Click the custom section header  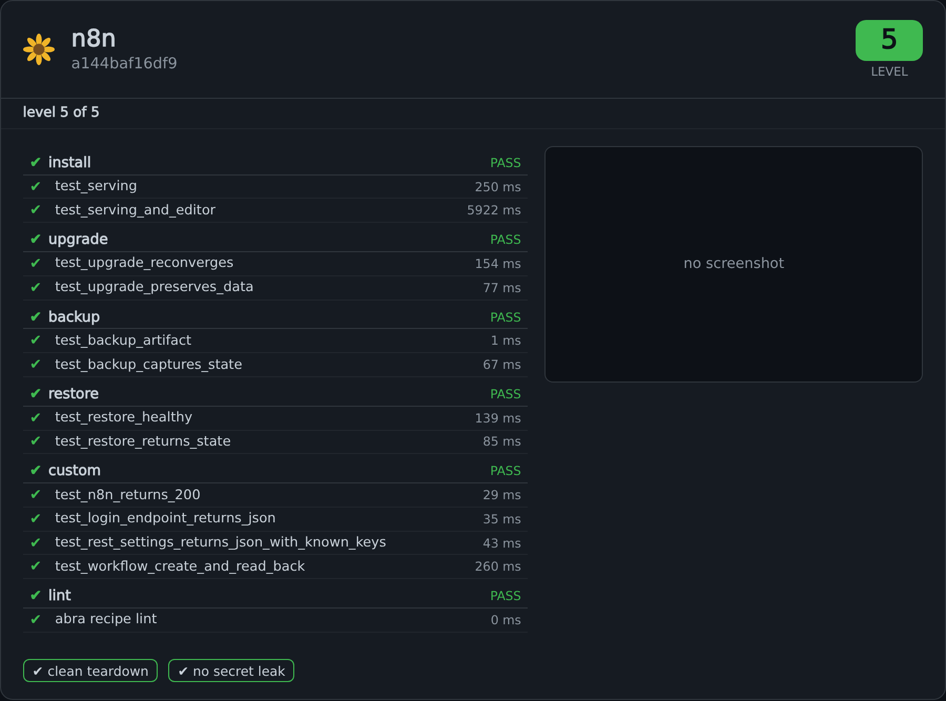coord(275,470)
